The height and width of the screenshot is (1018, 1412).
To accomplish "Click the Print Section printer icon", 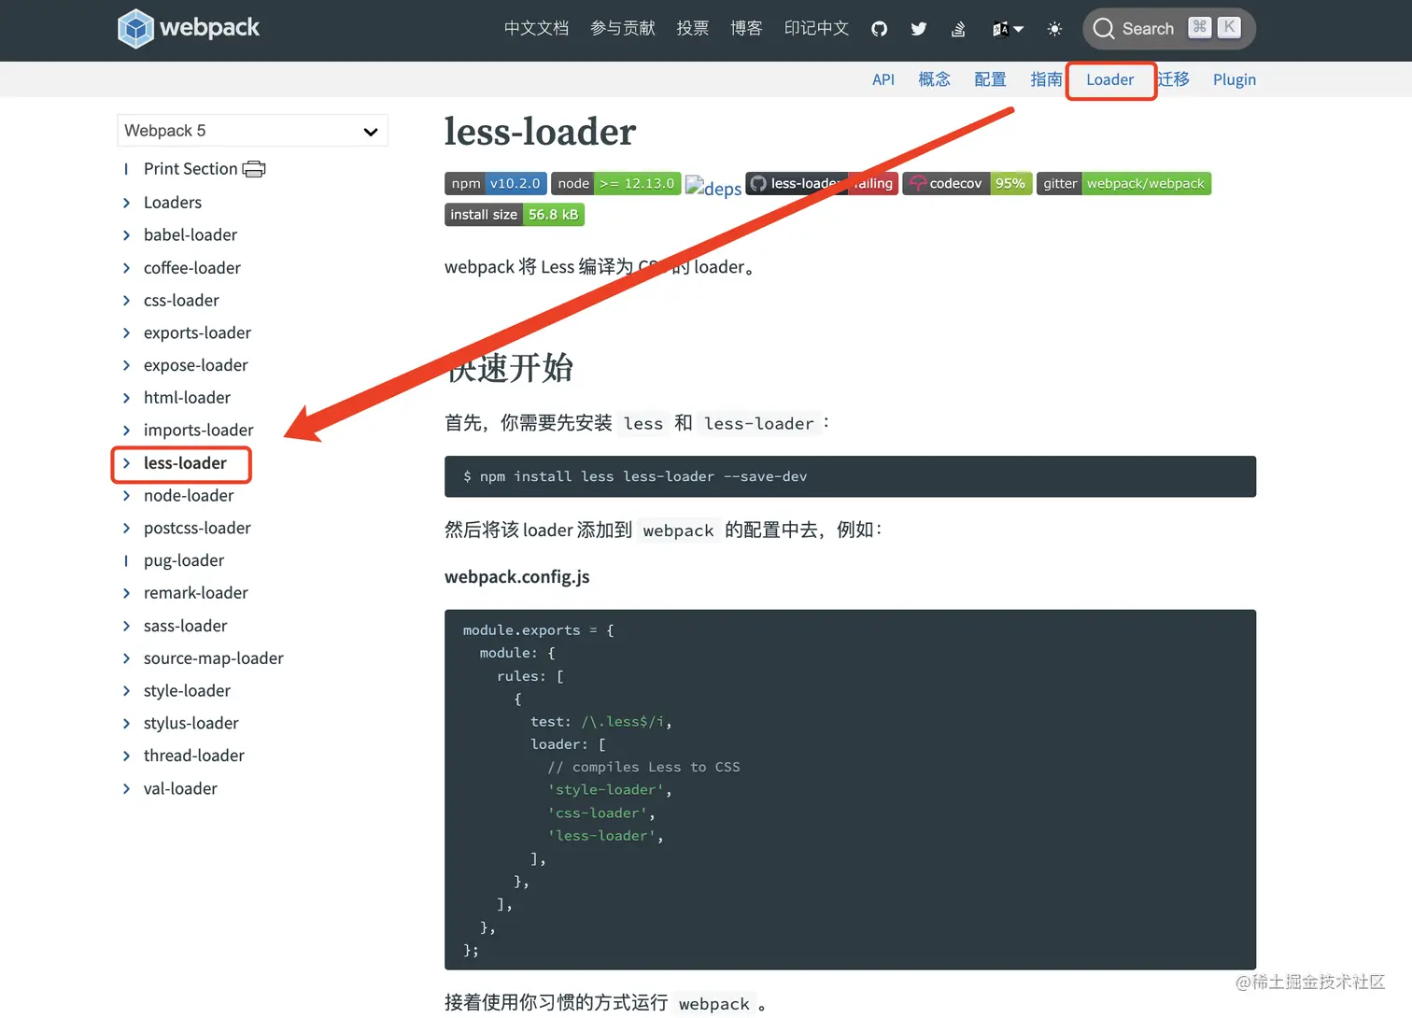I will tap(254, 169).
